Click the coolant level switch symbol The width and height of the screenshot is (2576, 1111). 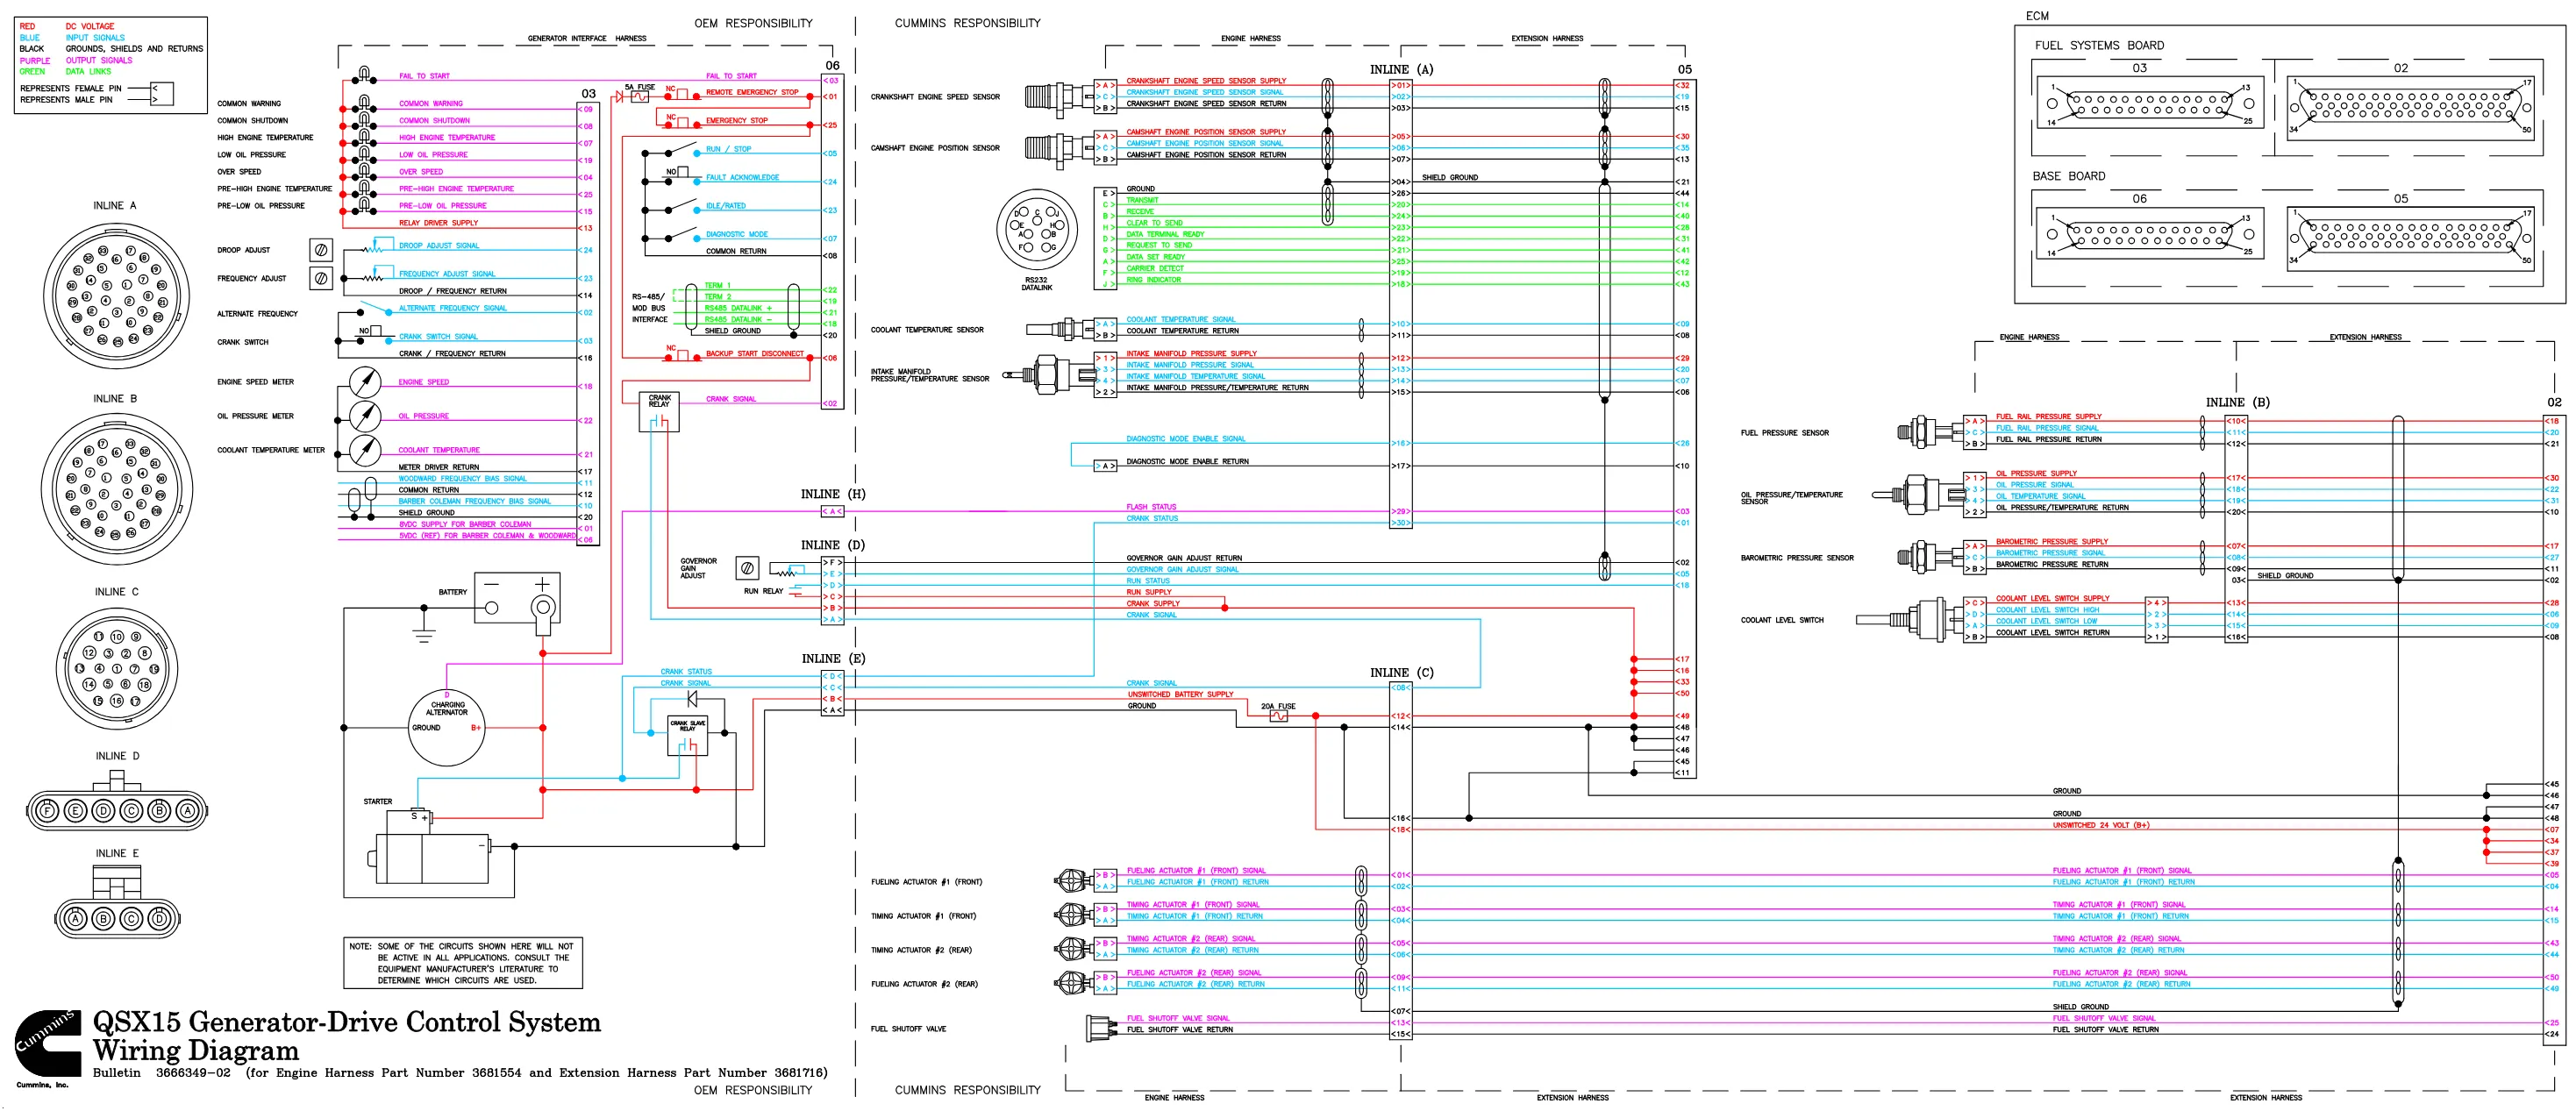click(1909, 619)
